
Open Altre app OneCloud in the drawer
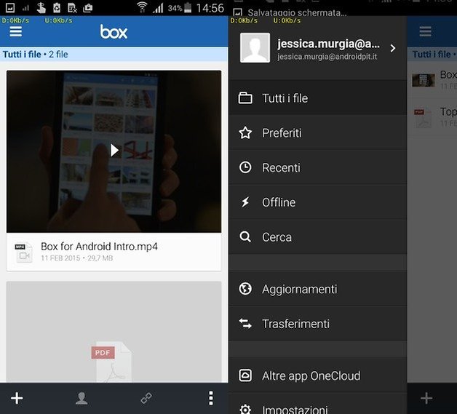coord(318,375)
